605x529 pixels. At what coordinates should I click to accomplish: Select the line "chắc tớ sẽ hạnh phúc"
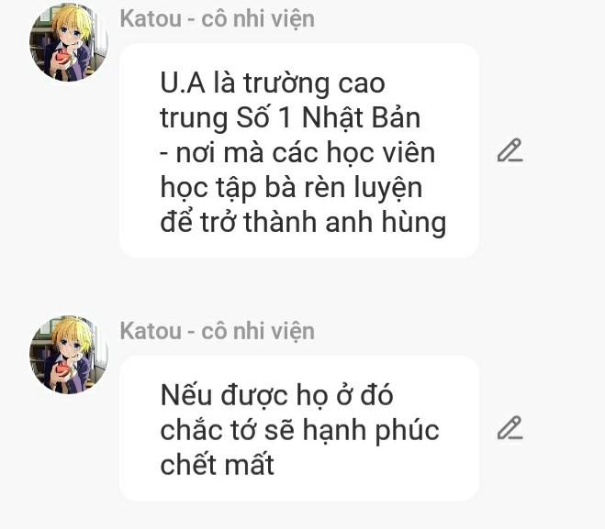tap(300, 430)
